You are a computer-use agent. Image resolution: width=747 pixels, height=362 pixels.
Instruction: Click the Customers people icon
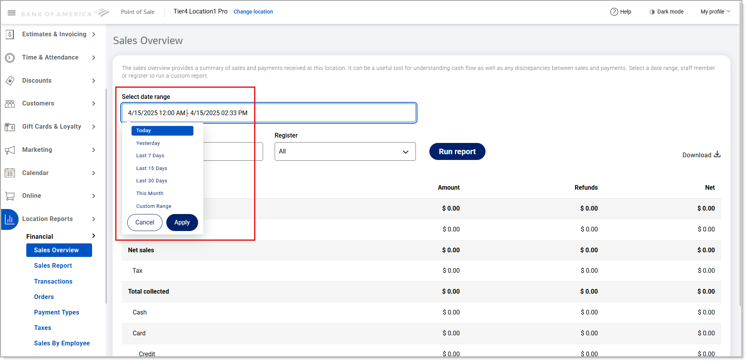pyautogui.click(x=10, y=104)
